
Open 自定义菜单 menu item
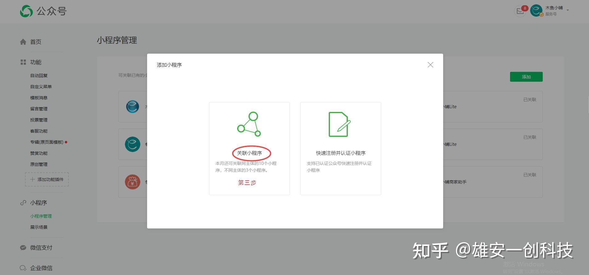(41, 87)
